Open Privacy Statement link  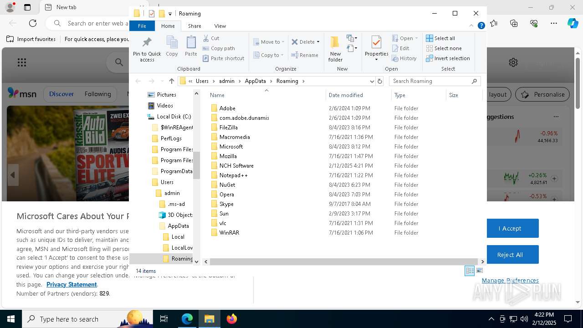pos(72,284)
